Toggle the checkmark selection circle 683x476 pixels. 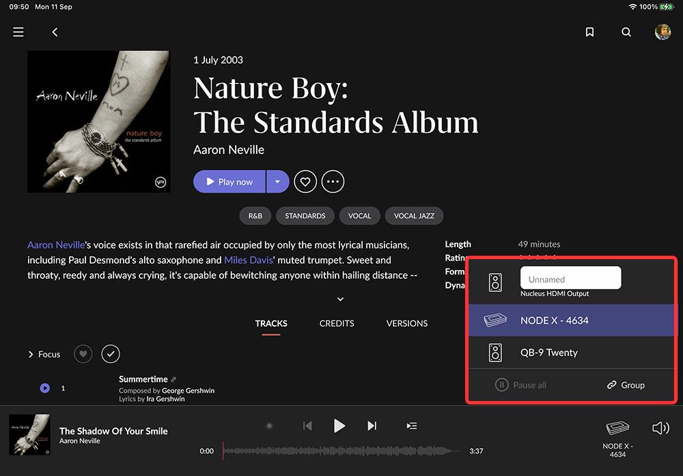click(110, 354)
